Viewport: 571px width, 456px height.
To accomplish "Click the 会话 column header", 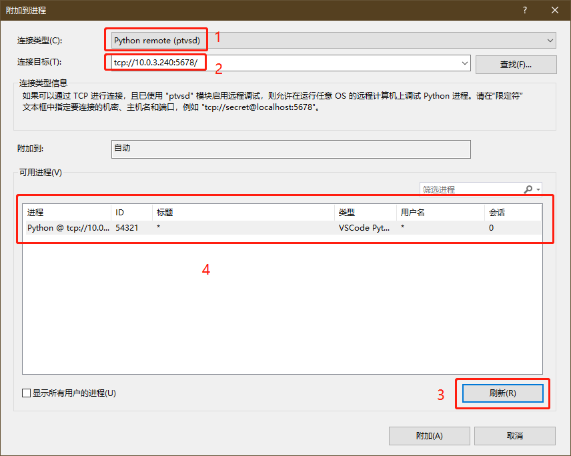I will coord(512,213).
